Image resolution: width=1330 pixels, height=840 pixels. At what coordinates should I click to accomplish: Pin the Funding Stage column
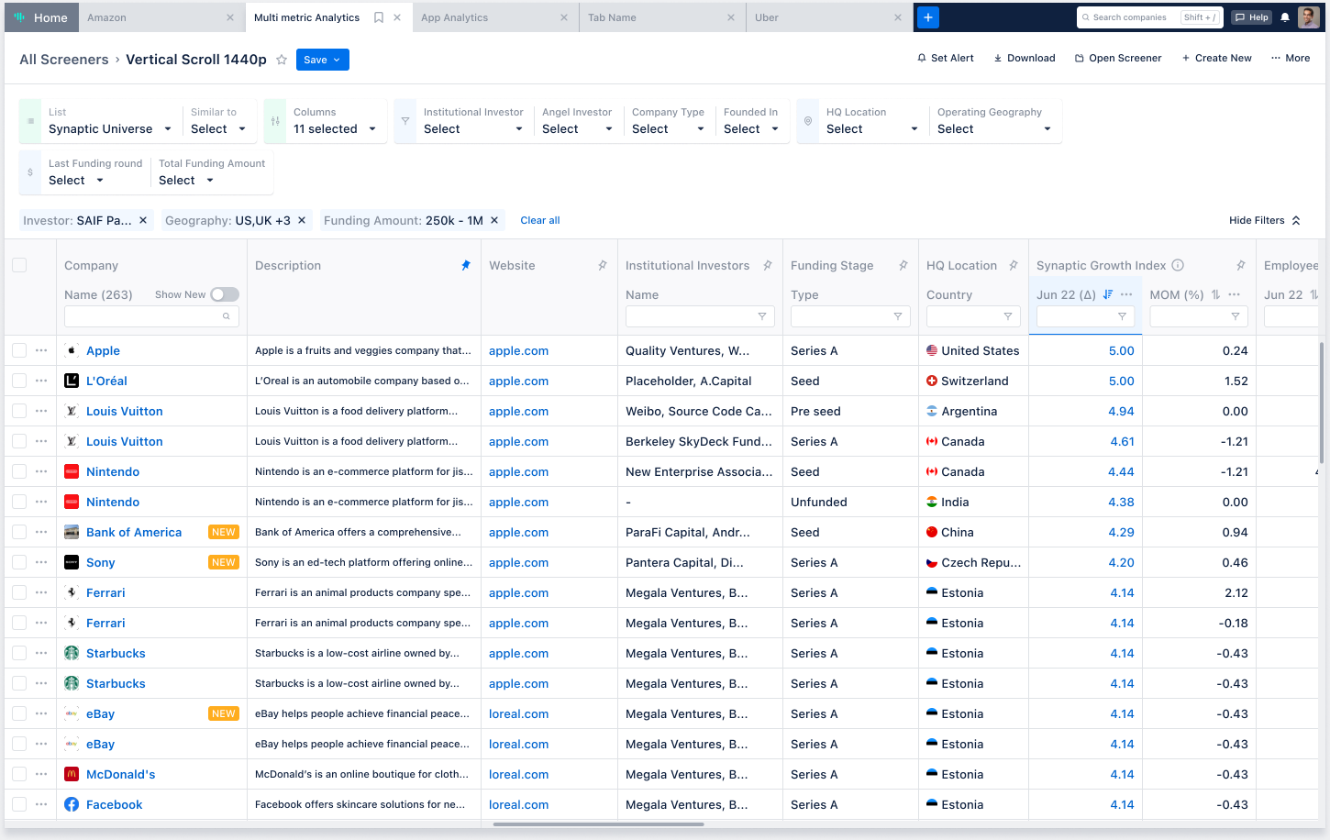pos(903,265)
